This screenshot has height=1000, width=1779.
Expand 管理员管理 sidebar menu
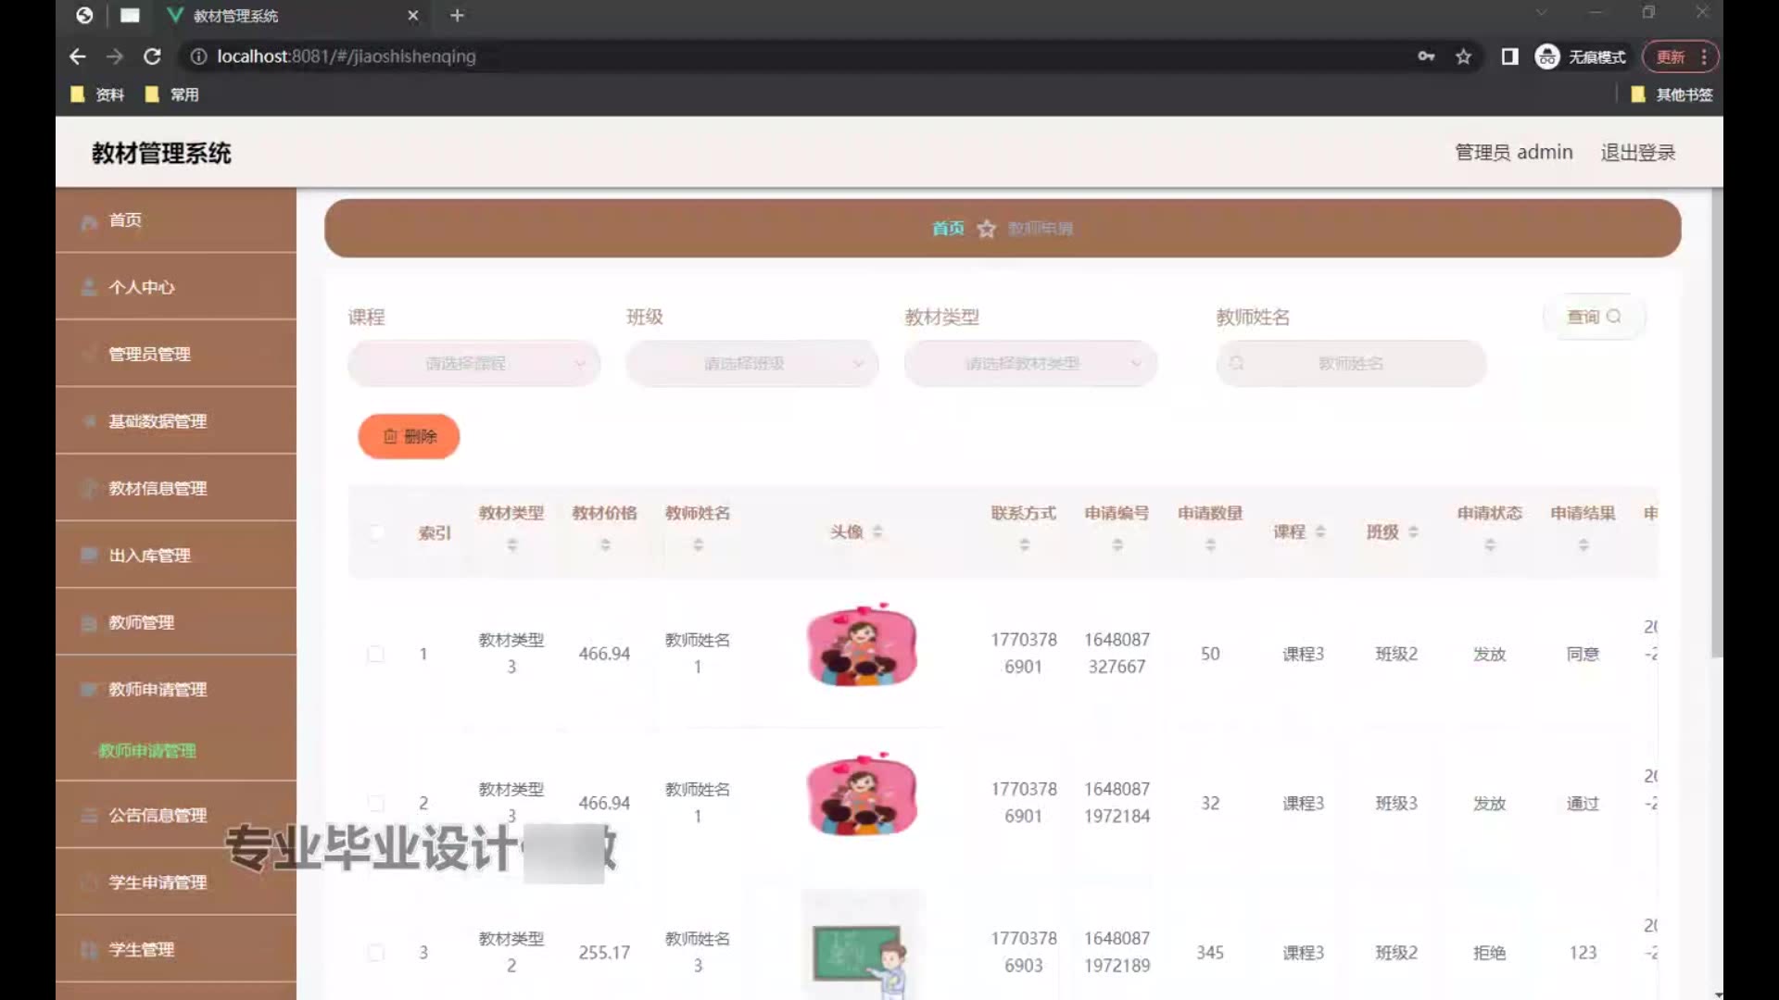click(x=176, y=354)
